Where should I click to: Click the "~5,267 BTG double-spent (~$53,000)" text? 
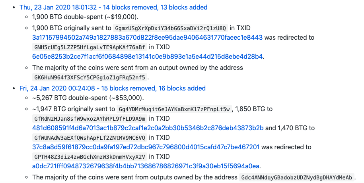pyautogui.click(x=88, y=98)
